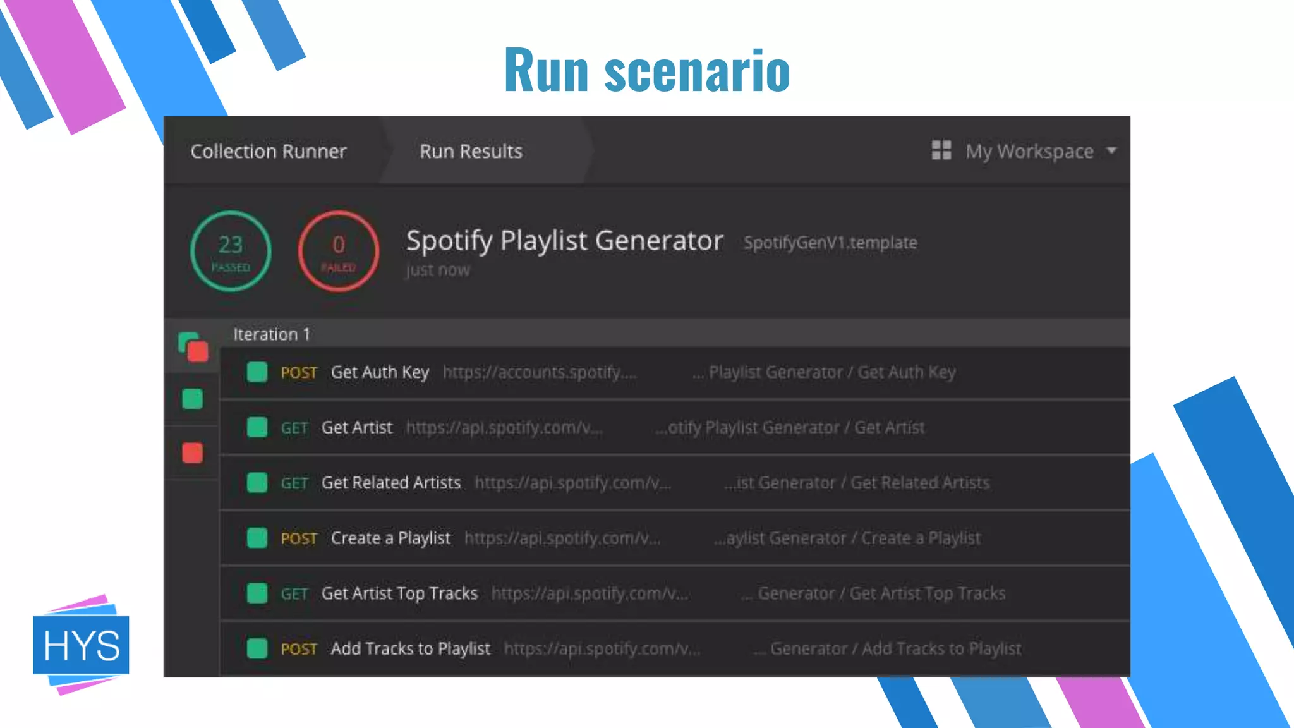Click '... Generator / Add Tracks to Playlist' path
1294x728 pixels.
click(x=887, y=649)
